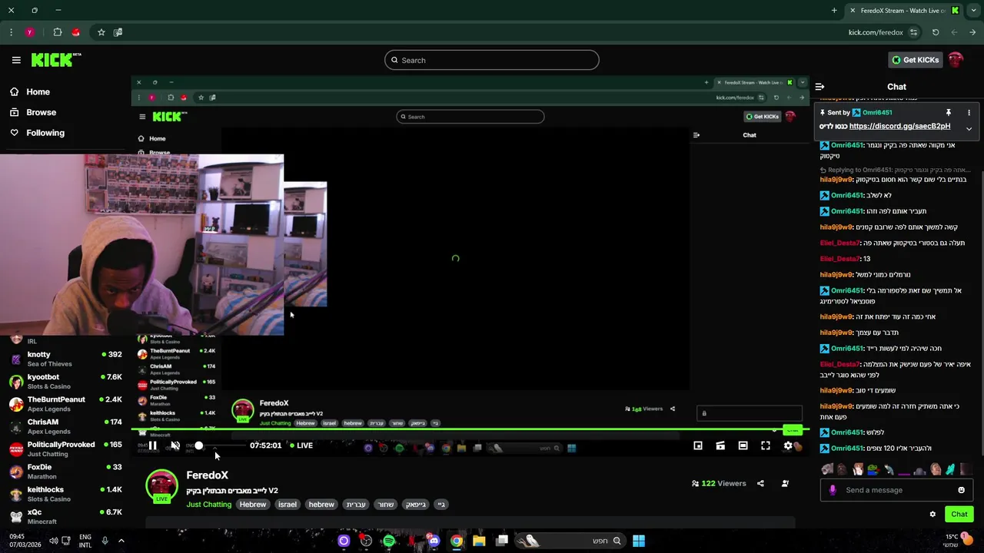Cast the stream to a device

720,445
